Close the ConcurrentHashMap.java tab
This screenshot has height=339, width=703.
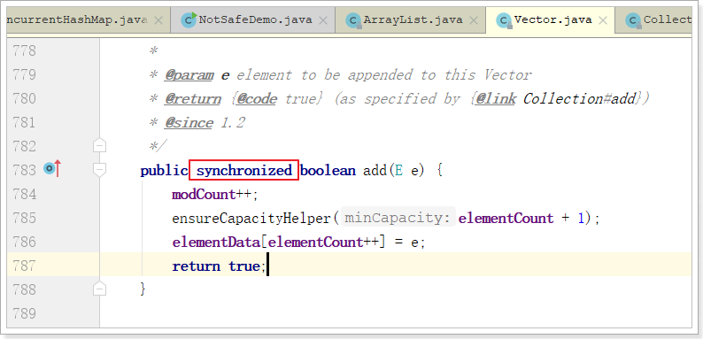[158, 20]
